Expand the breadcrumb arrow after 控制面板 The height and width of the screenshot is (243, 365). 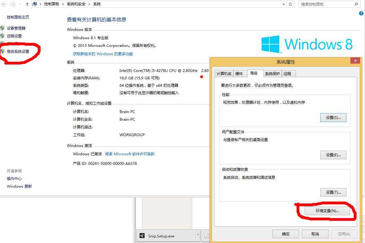coord(63,4)
